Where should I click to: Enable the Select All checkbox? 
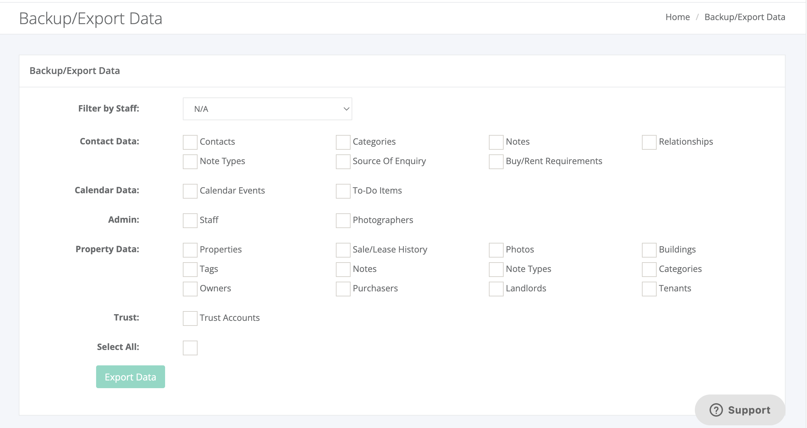click(x=190, y=347)
